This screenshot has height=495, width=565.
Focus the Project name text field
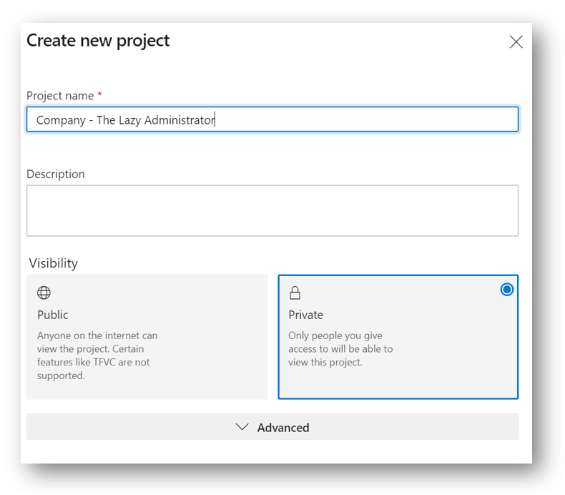click(272, 119)
